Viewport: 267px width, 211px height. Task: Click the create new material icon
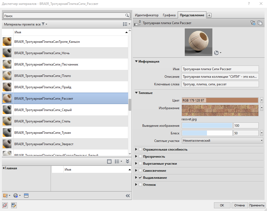coord(15,195)
